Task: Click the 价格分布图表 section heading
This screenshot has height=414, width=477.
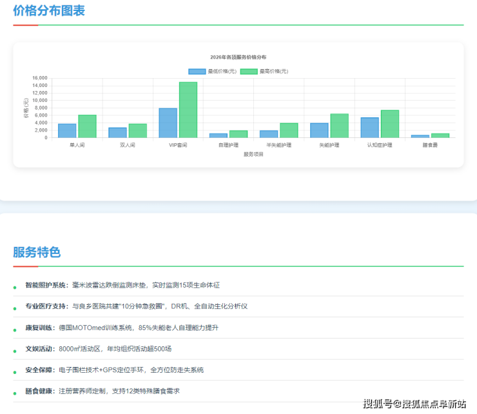Action: pyautogui.click(x=49, y=11)
